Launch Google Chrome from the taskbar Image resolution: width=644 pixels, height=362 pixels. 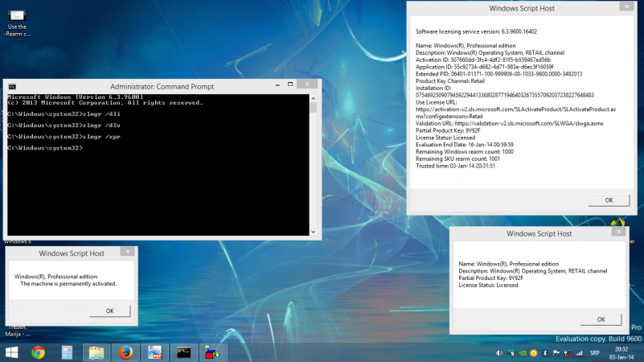tap(39, 352)
